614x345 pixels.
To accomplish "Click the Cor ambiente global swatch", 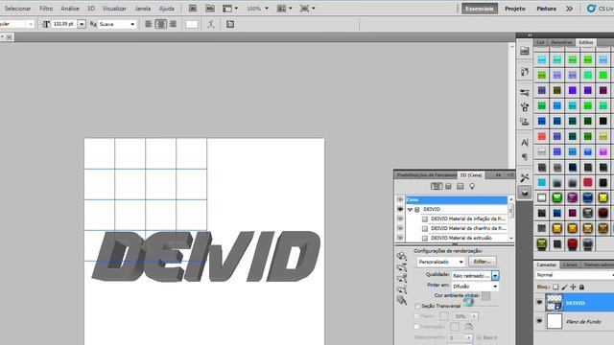I will point(485,296).
